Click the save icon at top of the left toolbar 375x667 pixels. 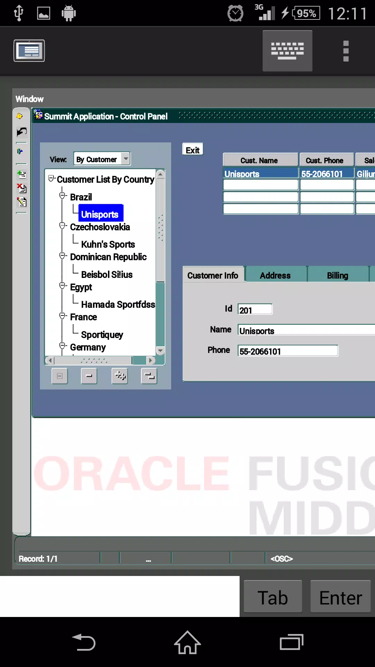20,116
